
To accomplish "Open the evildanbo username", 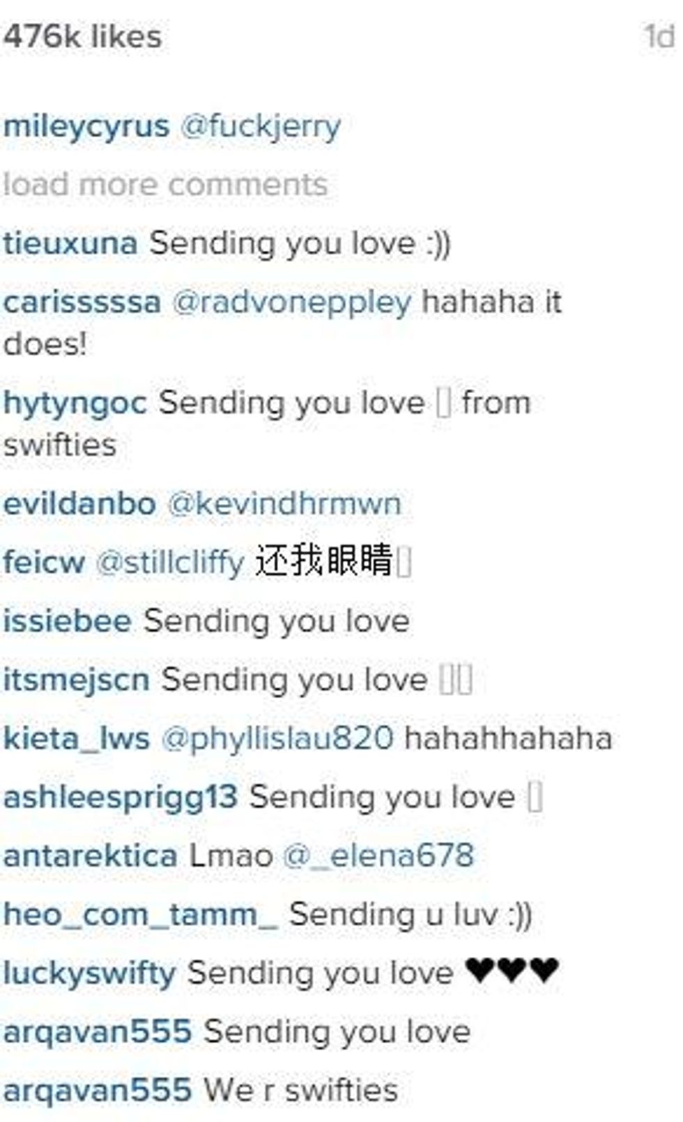I will click(79, 504).
